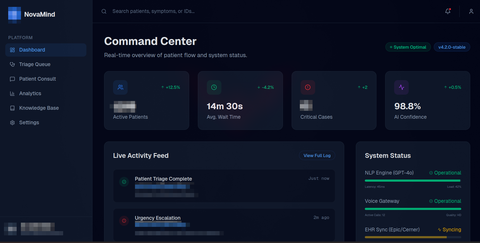Click the Knowledge Base book icon

(12, 108)
